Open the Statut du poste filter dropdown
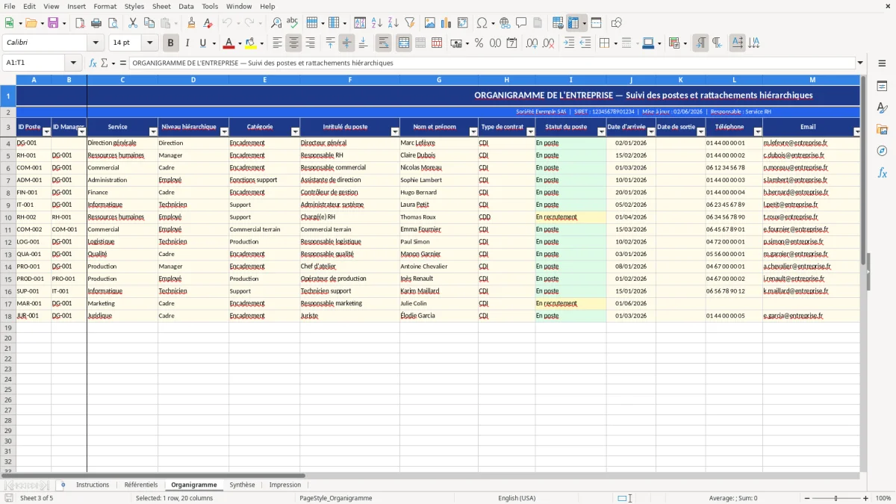The width and height of the screenshot is (896, 504). 602,132
